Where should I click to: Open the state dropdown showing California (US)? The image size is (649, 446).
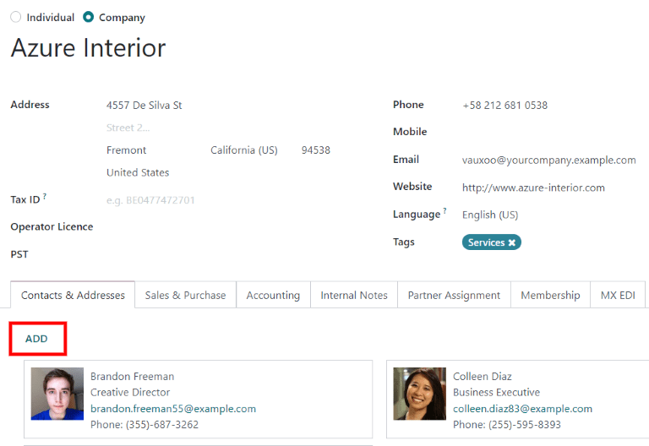(244, 150)
